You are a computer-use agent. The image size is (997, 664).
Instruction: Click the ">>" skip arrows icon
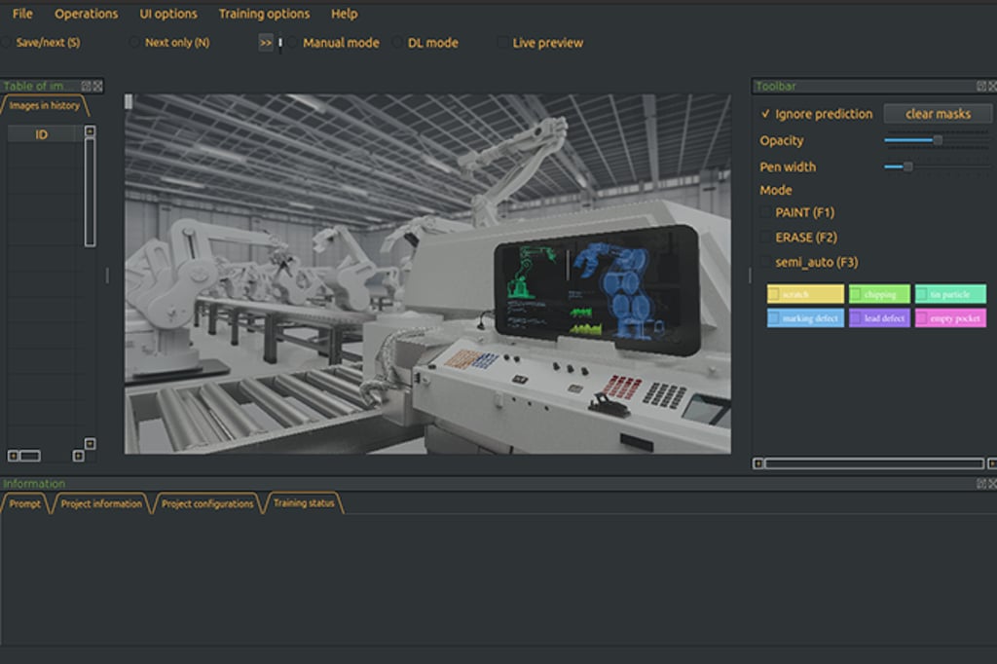[x=264, y=42]
